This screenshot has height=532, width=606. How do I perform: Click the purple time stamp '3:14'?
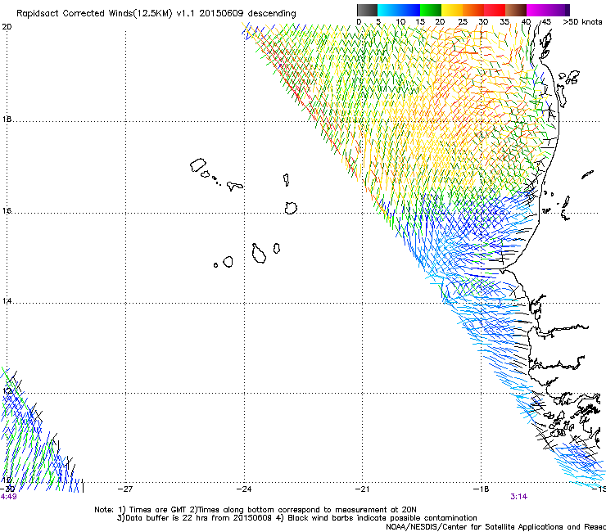(518, 497)
